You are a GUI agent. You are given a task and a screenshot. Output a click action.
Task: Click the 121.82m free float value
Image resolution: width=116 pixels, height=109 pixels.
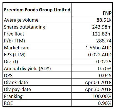(x=92, y=34)
